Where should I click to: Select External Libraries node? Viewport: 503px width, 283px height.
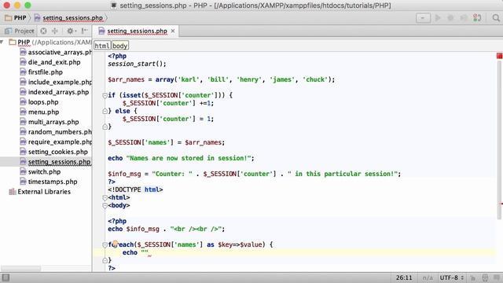pyautogui.click(x=40, y=192)
